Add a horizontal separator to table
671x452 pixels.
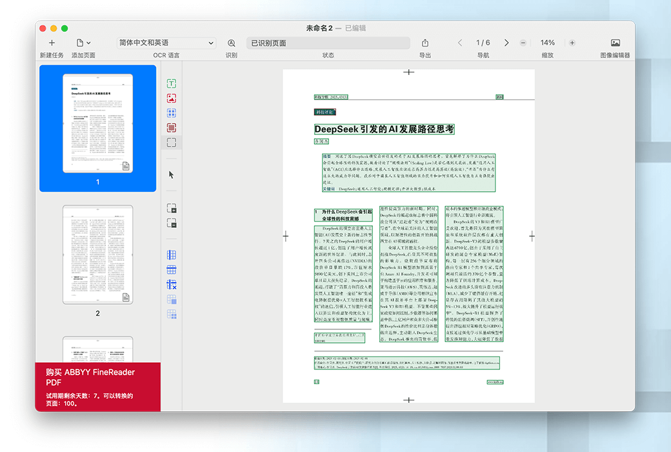(172, 270)
